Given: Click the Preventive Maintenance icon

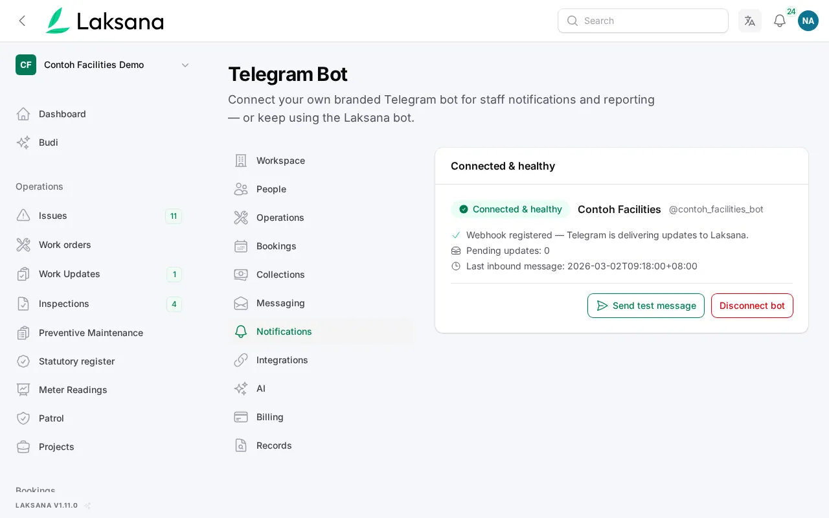Looking at the screenshot, I should (x=23, y=333).
